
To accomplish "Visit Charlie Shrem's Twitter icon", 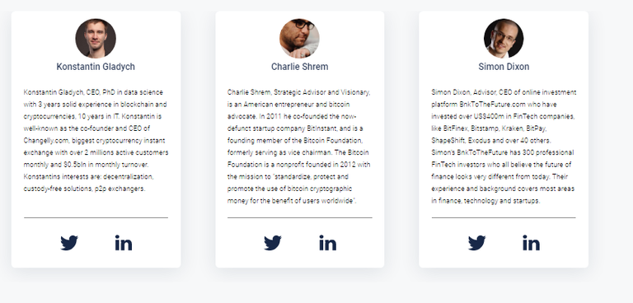I will point(273,243).
